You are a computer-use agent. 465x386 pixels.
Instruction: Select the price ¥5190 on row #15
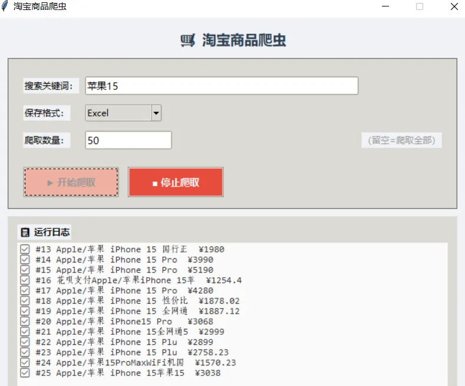tap(200, 270)
